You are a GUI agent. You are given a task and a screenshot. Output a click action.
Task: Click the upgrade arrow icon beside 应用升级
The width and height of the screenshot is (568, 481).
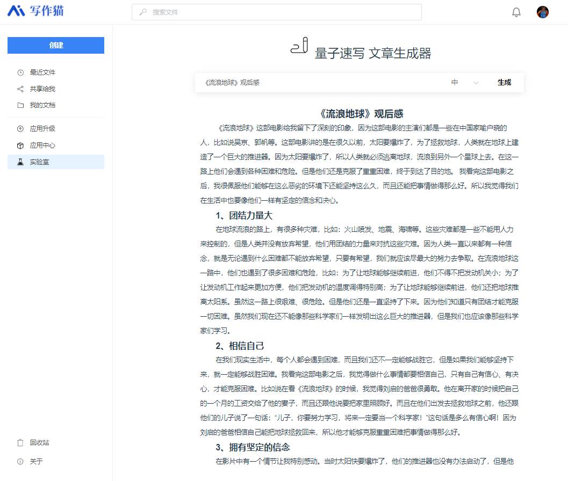click(20, 129)
